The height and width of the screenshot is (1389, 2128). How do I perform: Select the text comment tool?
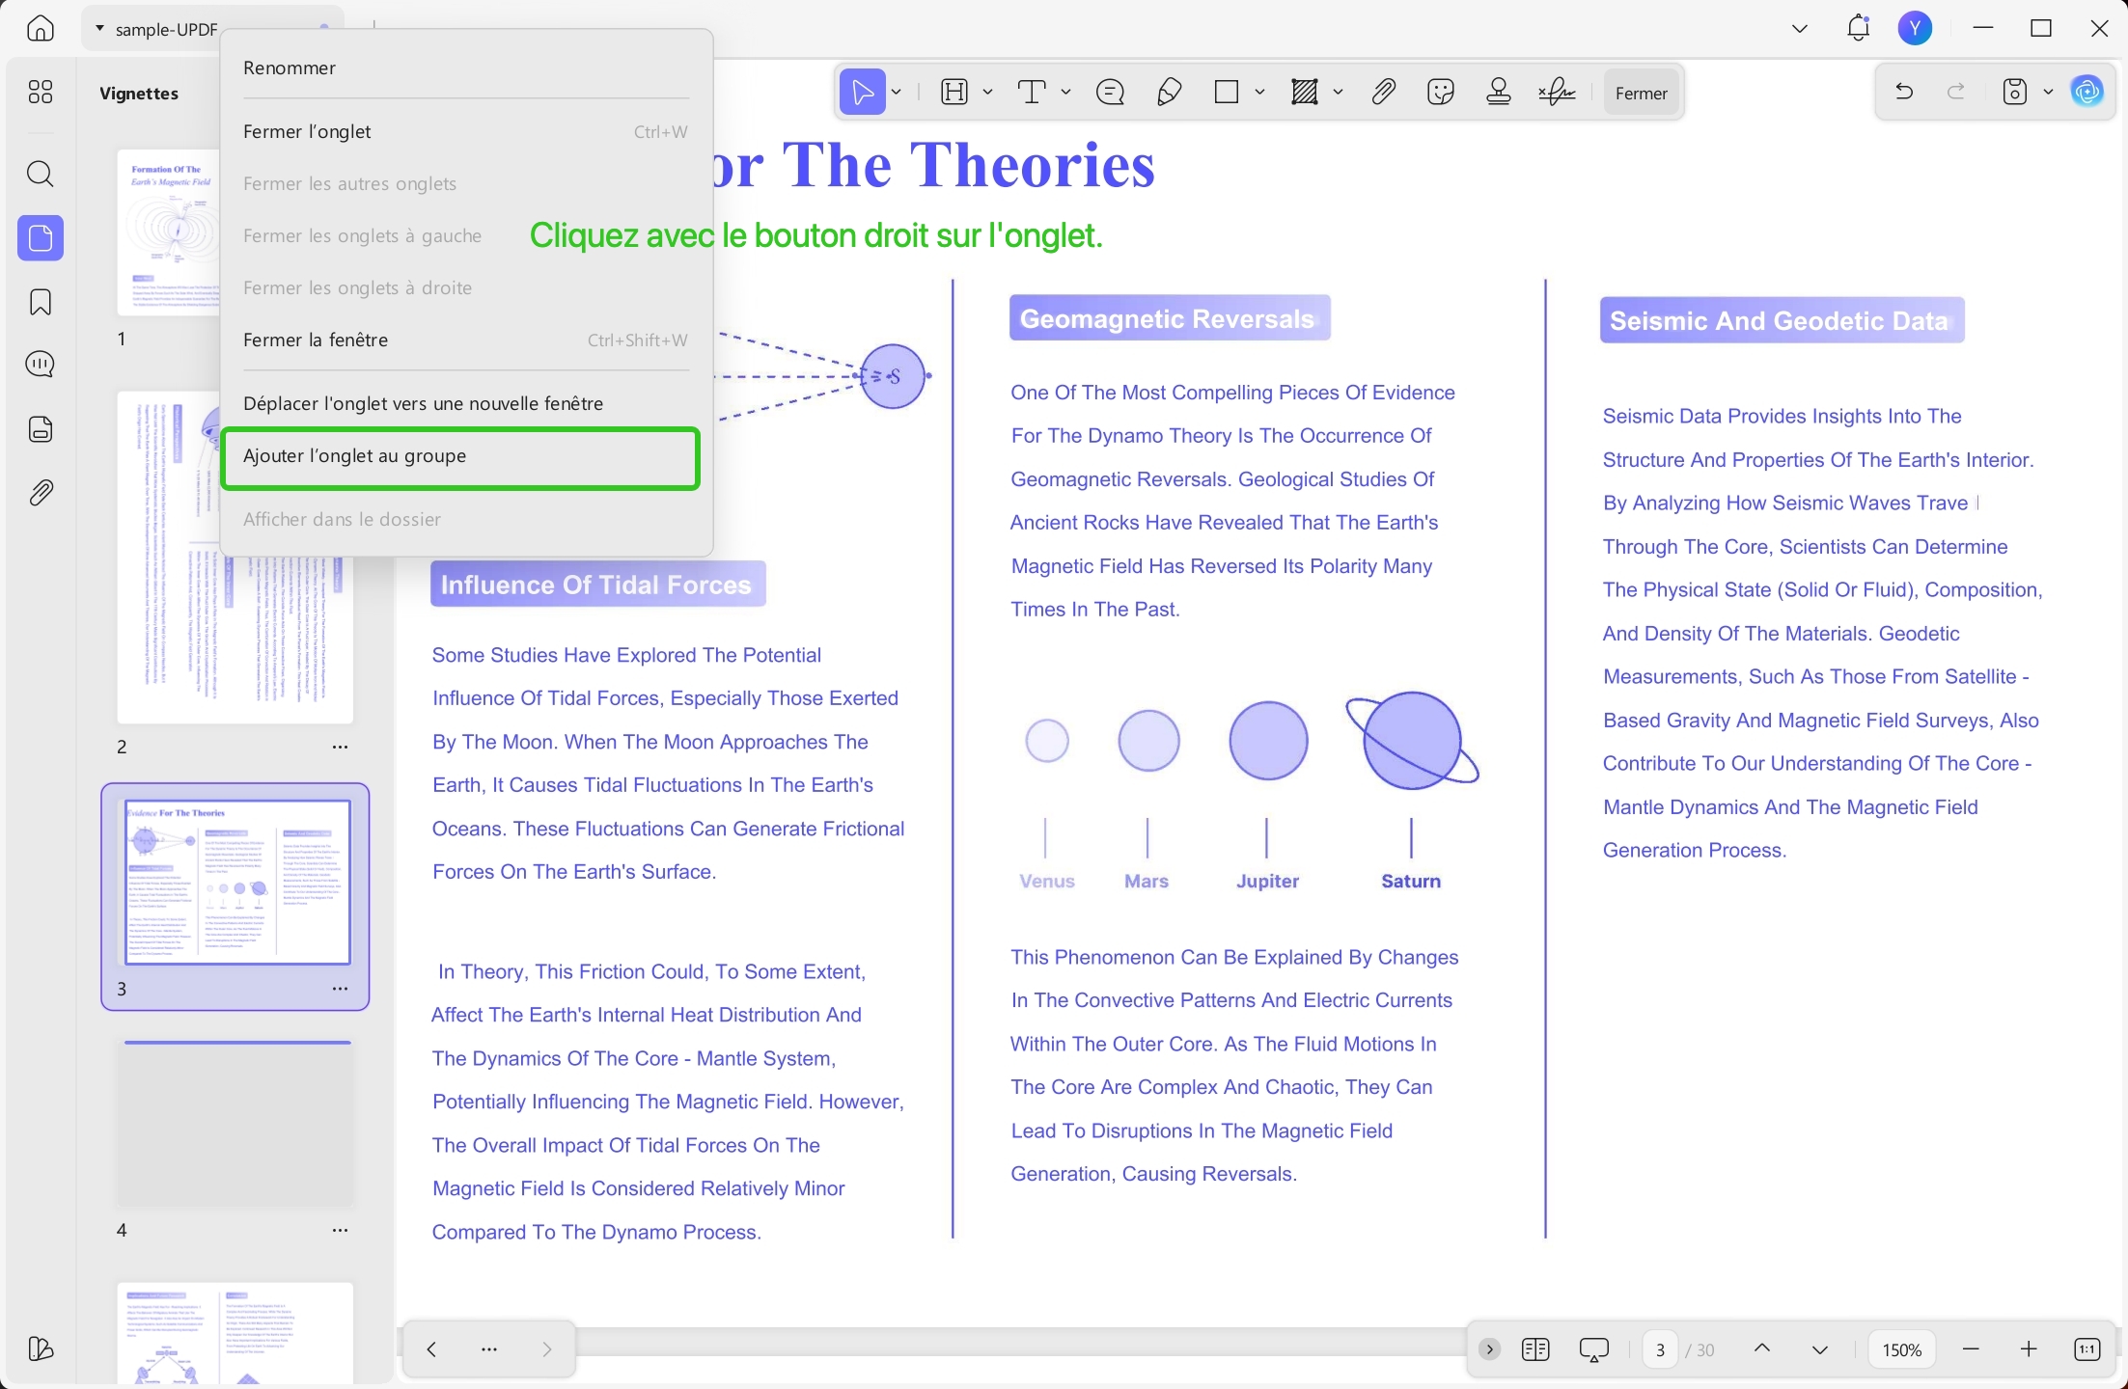point(1032,93)
